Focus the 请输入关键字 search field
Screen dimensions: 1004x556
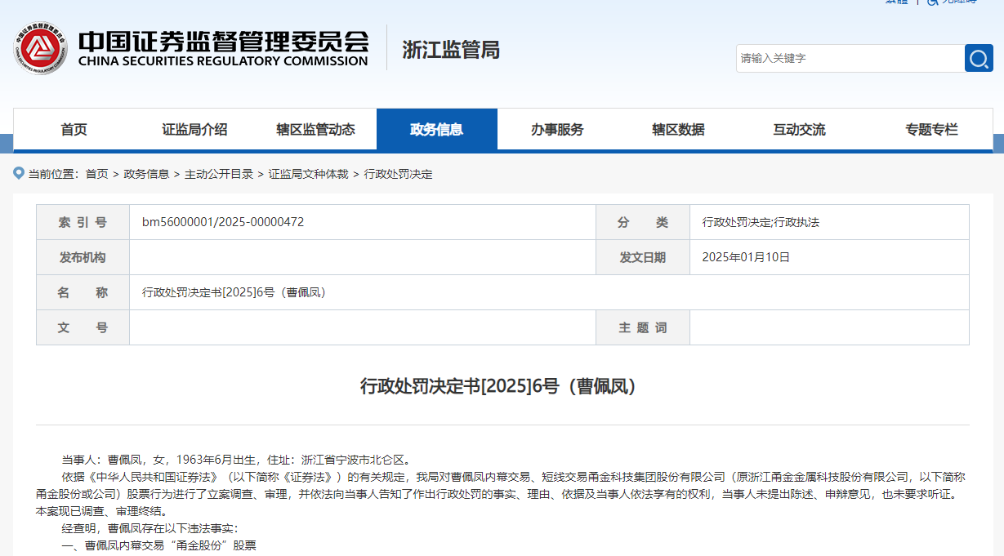tap(850, 58)
